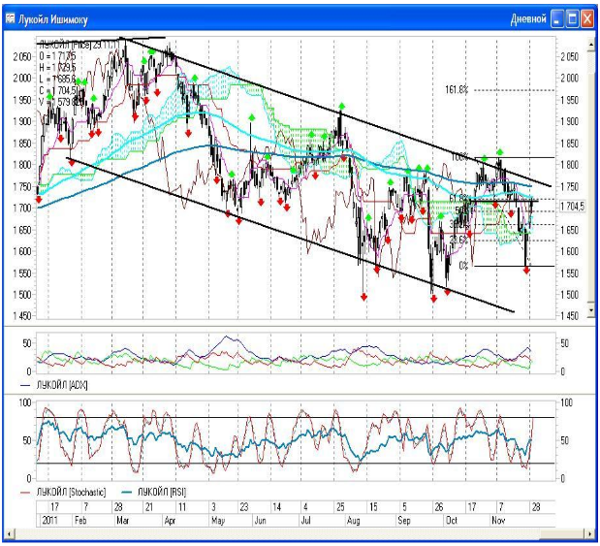
Task: Click the May month label on time axis
Action: tap(218, 520)
